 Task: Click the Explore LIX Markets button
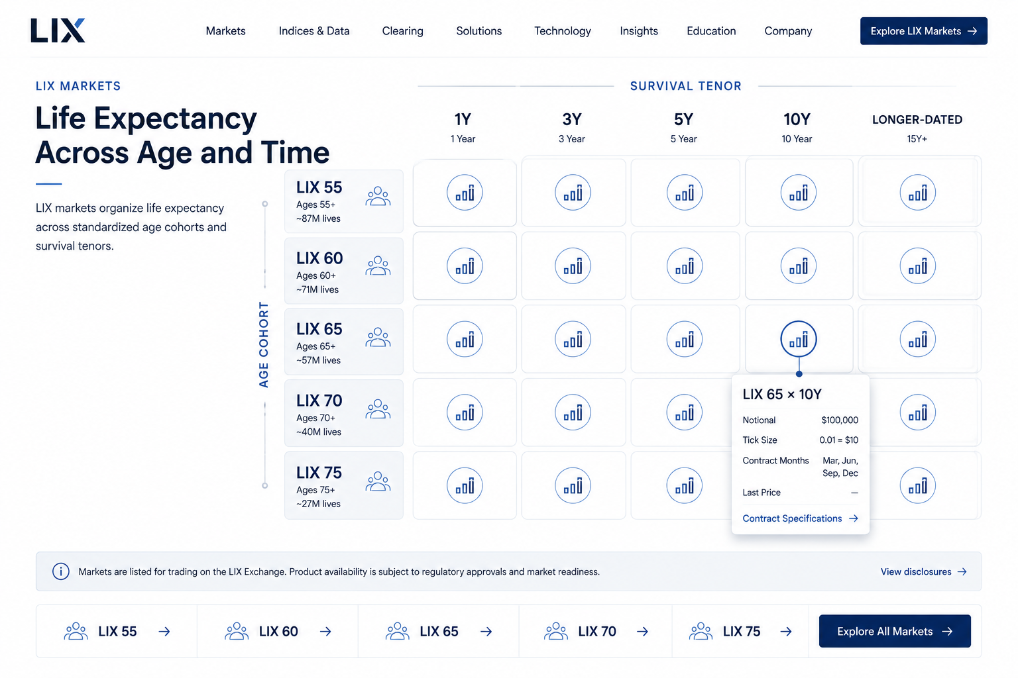coord(924,31)
